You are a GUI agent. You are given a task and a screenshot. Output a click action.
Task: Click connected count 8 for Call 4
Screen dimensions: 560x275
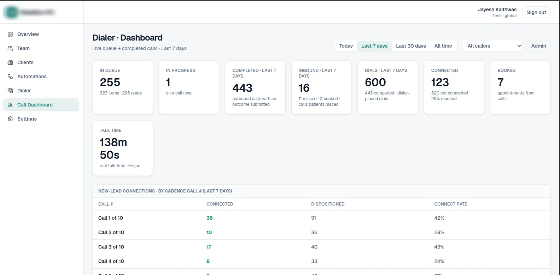208,261
